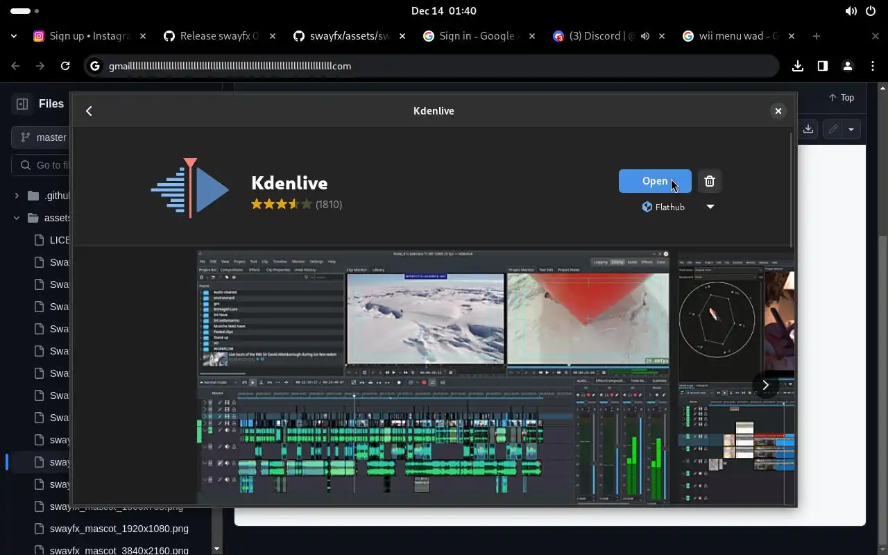Click the Files panel heading
The height and width of the screenshot is (555, 888).
(51, 103)
